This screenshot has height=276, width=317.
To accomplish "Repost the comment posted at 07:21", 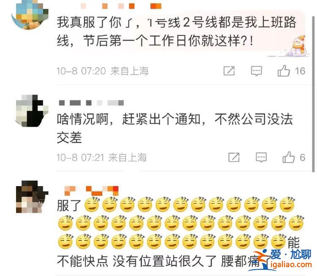I will click(x=234, y=157).
